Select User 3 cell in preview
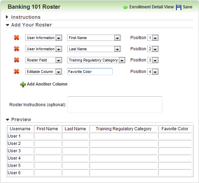 (20, 151)
